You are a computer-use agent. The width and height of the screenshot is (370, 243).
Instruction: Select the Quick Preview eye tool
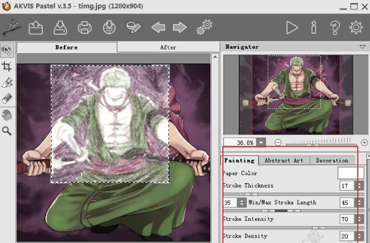(x=7, y=51)
